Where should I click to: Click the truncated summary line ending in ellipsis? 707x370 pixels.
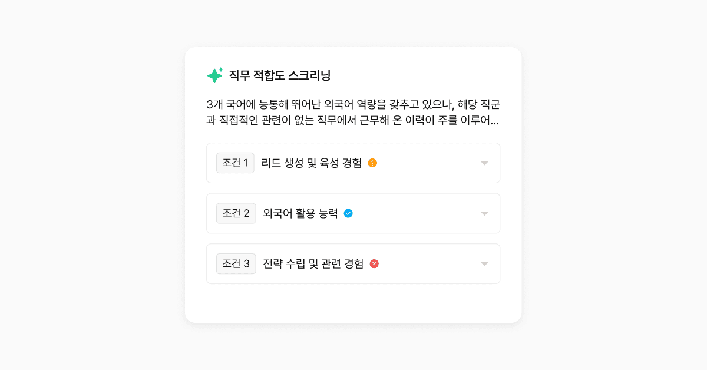[x=353, y=121]
